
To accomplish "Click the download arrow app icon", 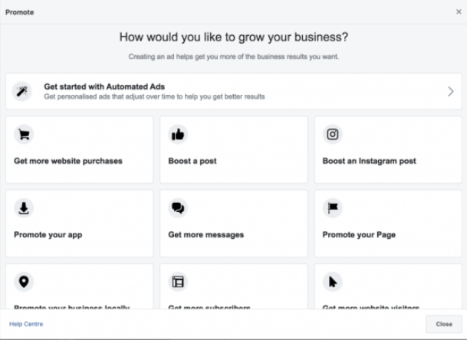I will point(25,208).
